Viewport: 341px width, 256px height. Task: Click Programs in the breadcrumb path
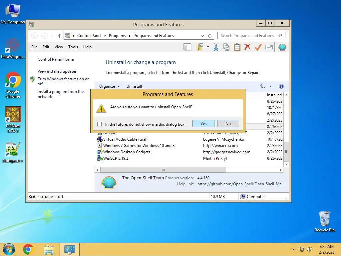[x=117, y=35]
